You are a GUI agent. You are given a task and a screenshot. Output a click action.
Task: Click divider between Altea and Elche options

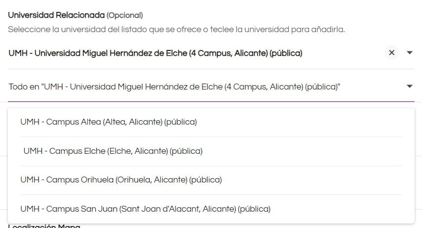[211, 137]
